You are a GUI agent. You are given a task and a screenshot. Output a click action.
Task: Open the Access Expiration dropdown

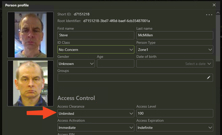[x=175, y=127]
